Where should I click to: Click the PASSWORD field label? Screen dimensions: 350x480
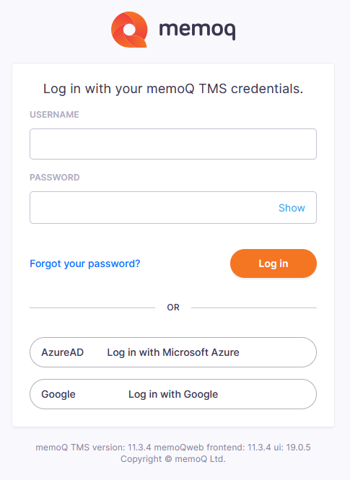[x=55, y=178]
